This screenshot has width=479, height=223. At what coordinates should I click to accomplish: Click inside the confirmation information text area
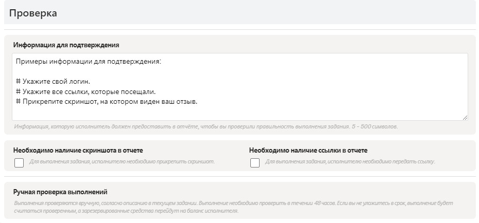(x=309, y=87)
